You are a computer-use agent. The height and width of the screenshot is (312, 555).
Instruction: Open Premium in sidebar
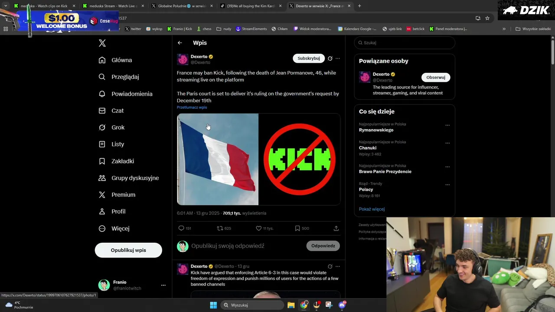pyautogui.click(x=117, y=195)
